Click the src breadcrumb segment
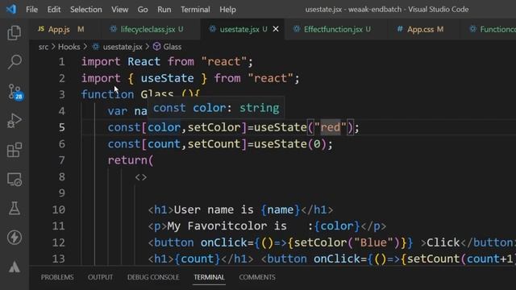The image size is (516, 290). coord(43,47)
